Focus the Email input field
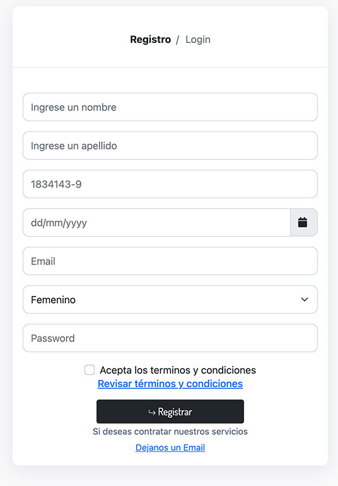This screenshot has width=338, height=486. tap(170, 261)
